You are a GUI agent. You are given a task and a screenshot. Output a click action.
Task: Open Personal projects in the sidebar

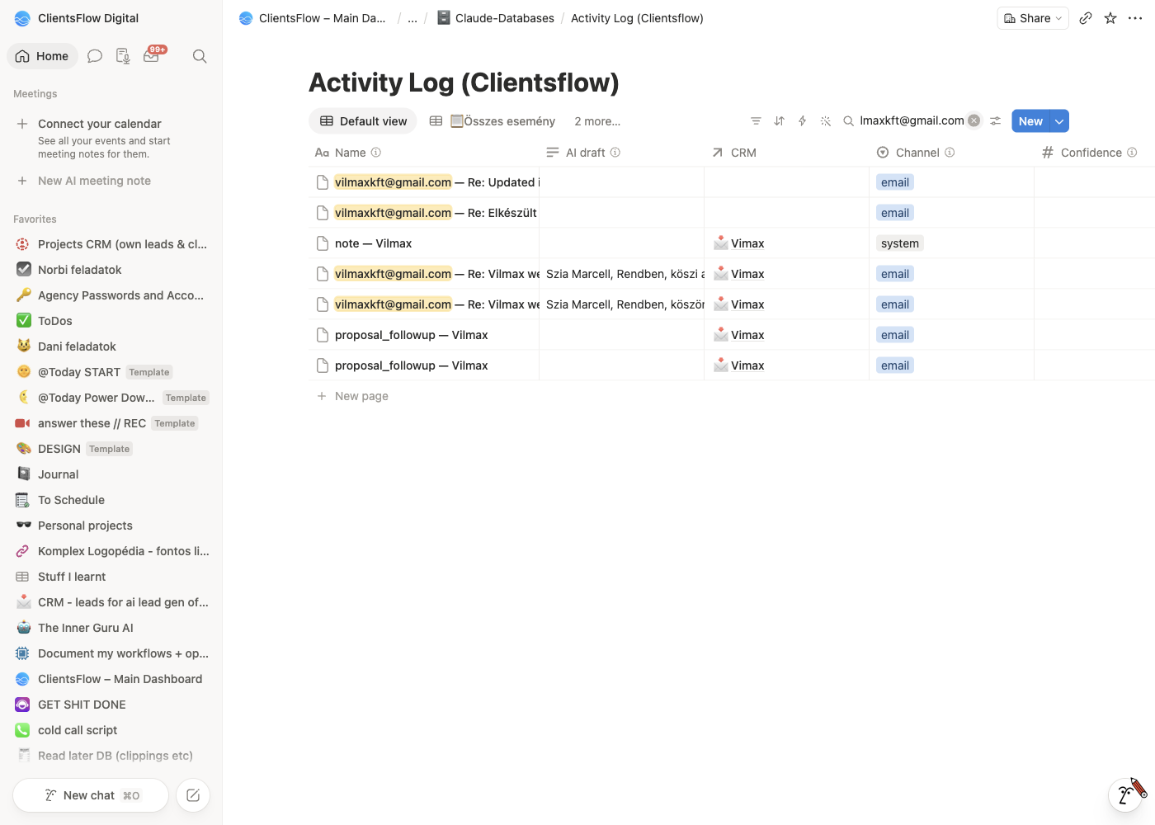point(112,526)
